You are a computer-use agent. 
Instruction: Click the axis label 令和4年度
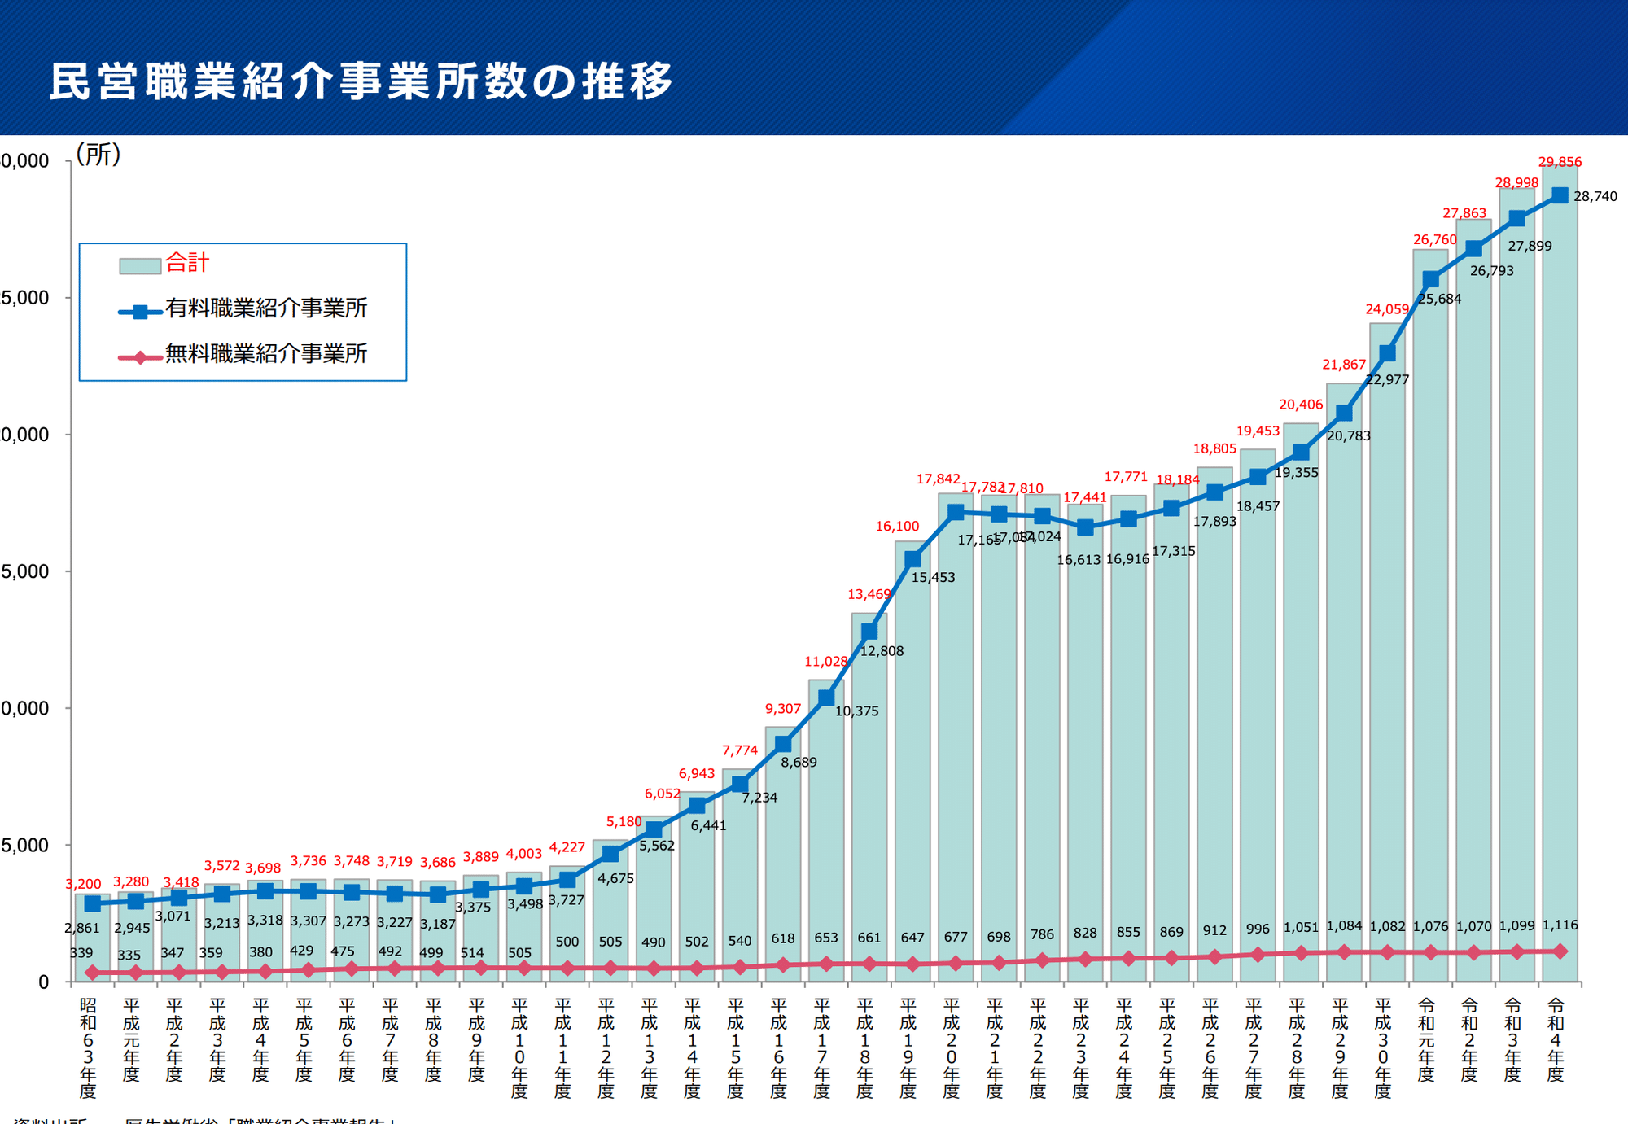click(x=1556, y=1039)
